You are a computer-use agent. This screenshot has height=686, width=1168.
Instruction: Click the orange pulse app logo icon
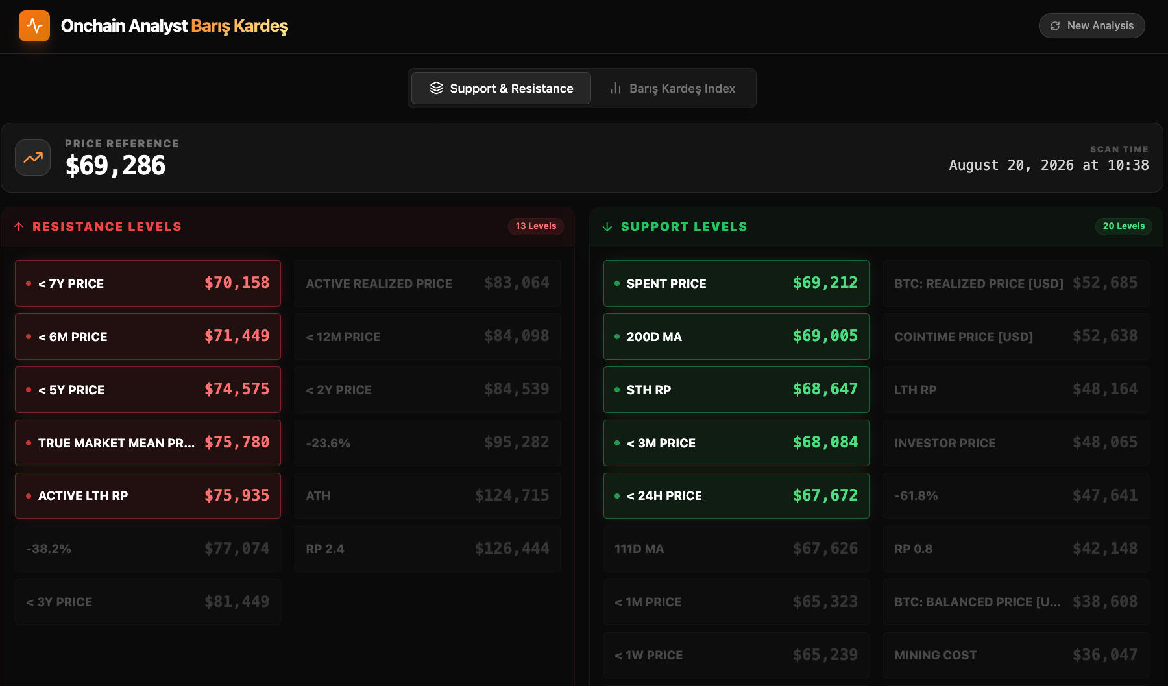(34, 26)
